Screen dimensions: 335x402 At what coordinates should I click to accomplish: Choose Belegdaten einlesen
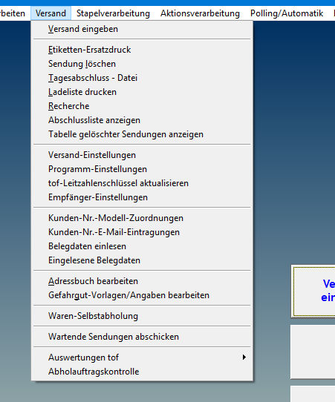[142, 246]
